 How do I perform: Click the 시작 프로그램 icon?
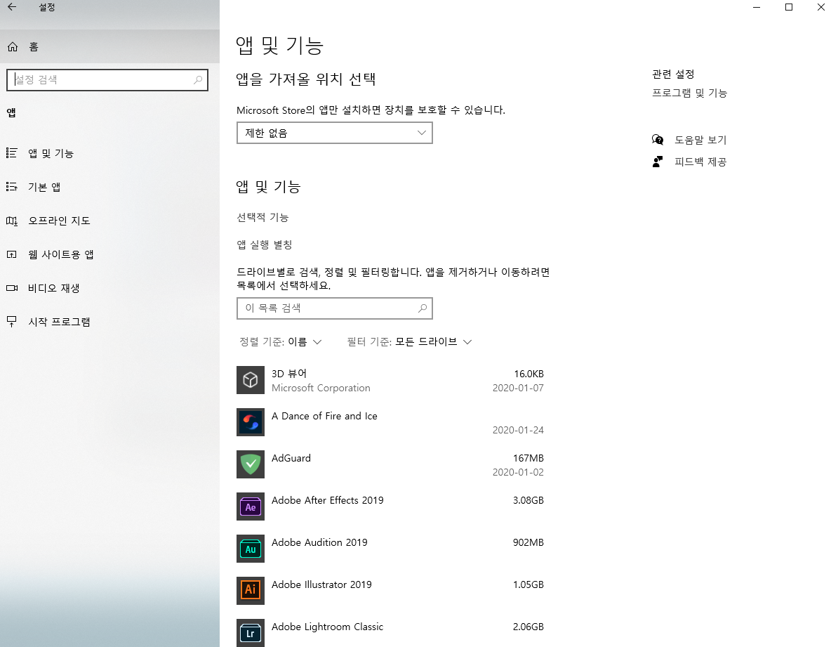coord(12,322)
